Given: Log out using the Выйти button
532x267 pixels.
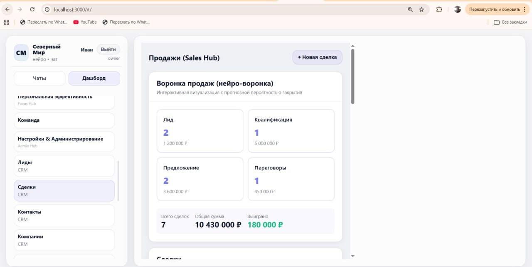Looking at the screenshot, I should pyautogui.click(x=108, y=49).
